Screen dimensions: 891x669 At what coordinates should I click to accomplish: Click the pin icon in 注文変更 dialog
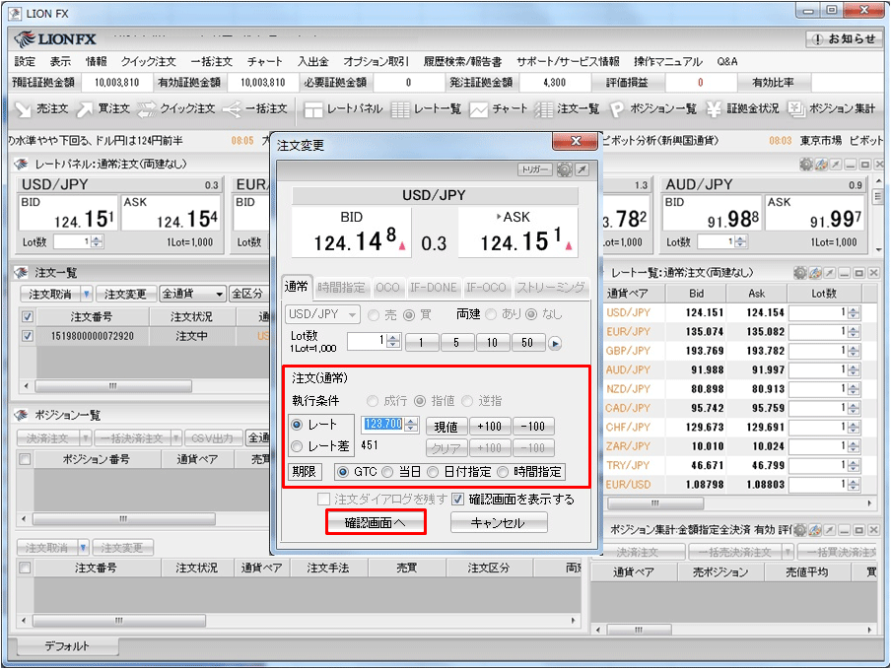point(582,169)
